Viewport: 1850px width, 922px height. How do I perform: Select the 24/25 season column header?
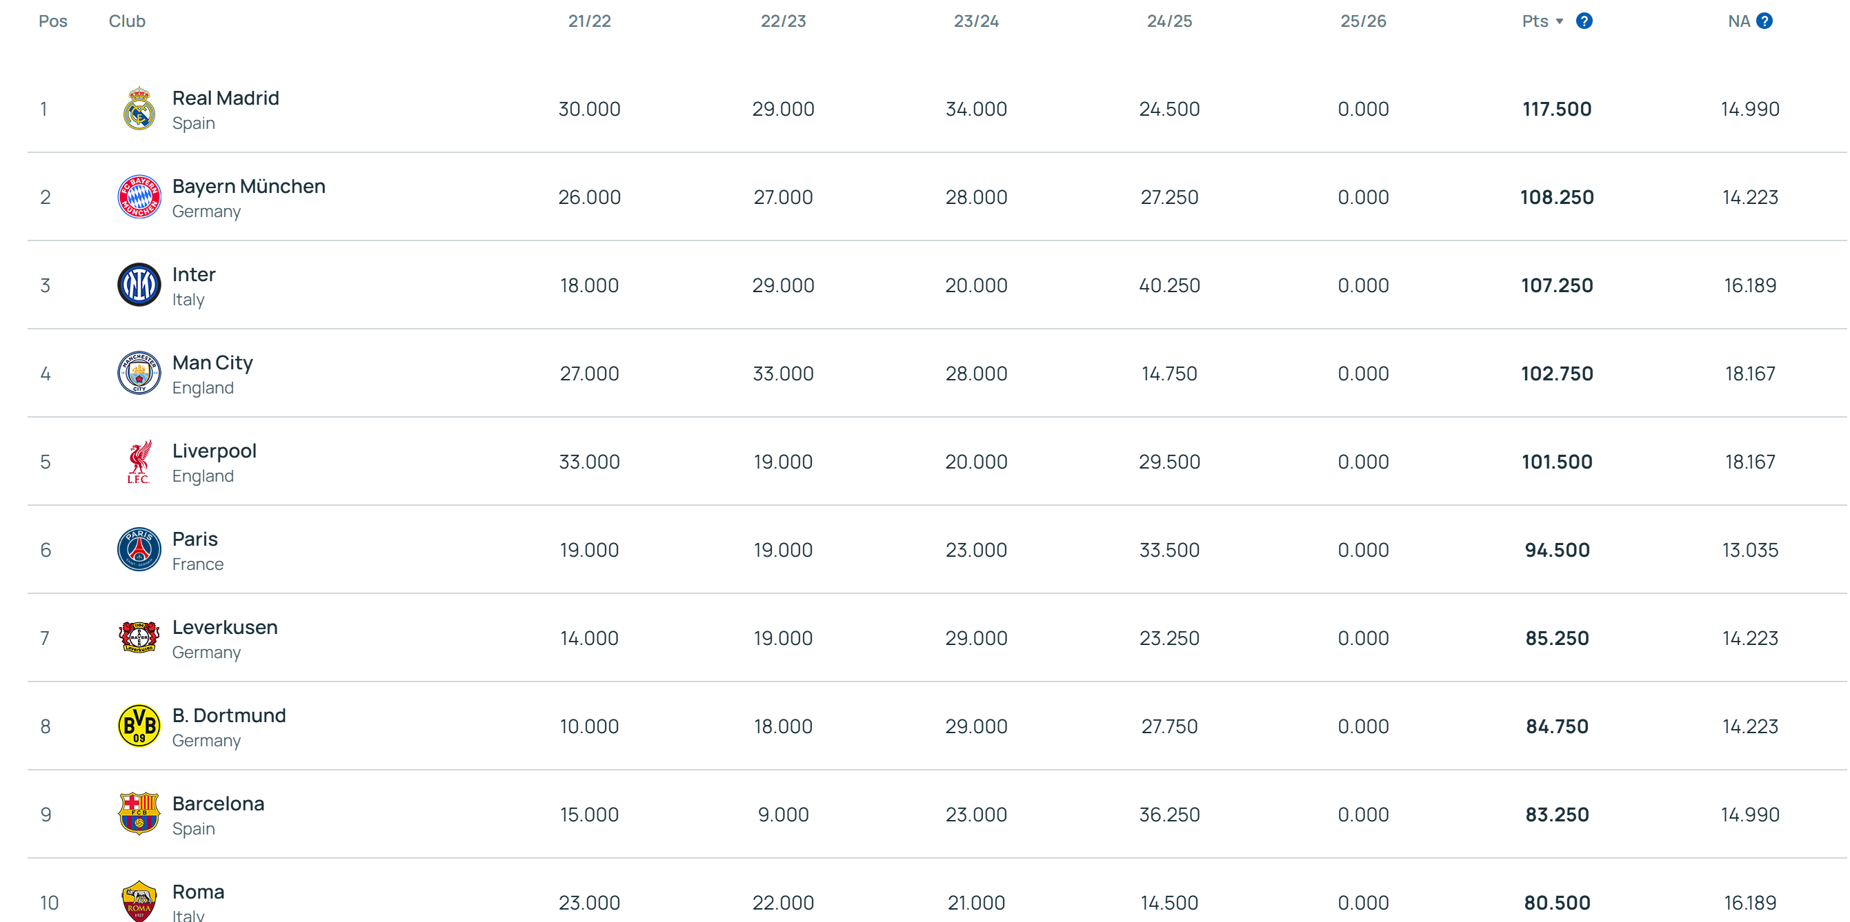[1169, 21]
